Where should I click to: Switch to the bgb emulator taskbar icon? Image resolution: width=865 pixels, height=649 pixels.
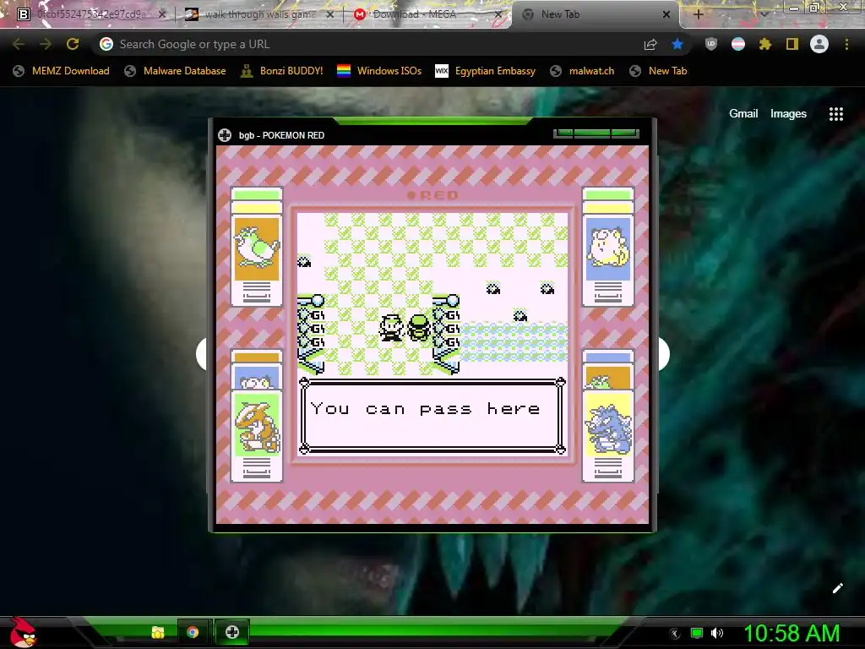click(x=232, y=632)
